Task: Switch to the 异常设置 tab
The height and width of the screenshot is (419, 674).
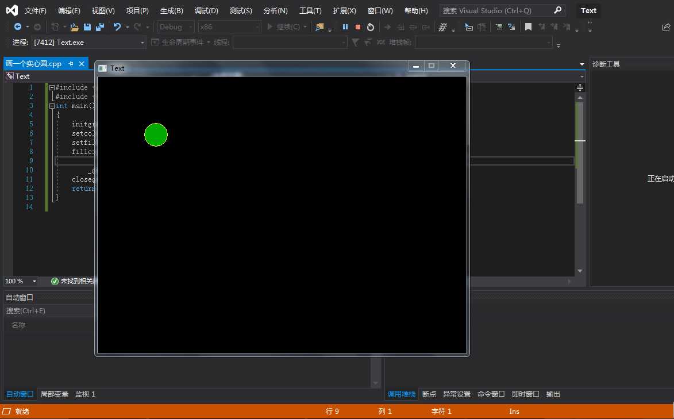Action: (x=456, y=394)
